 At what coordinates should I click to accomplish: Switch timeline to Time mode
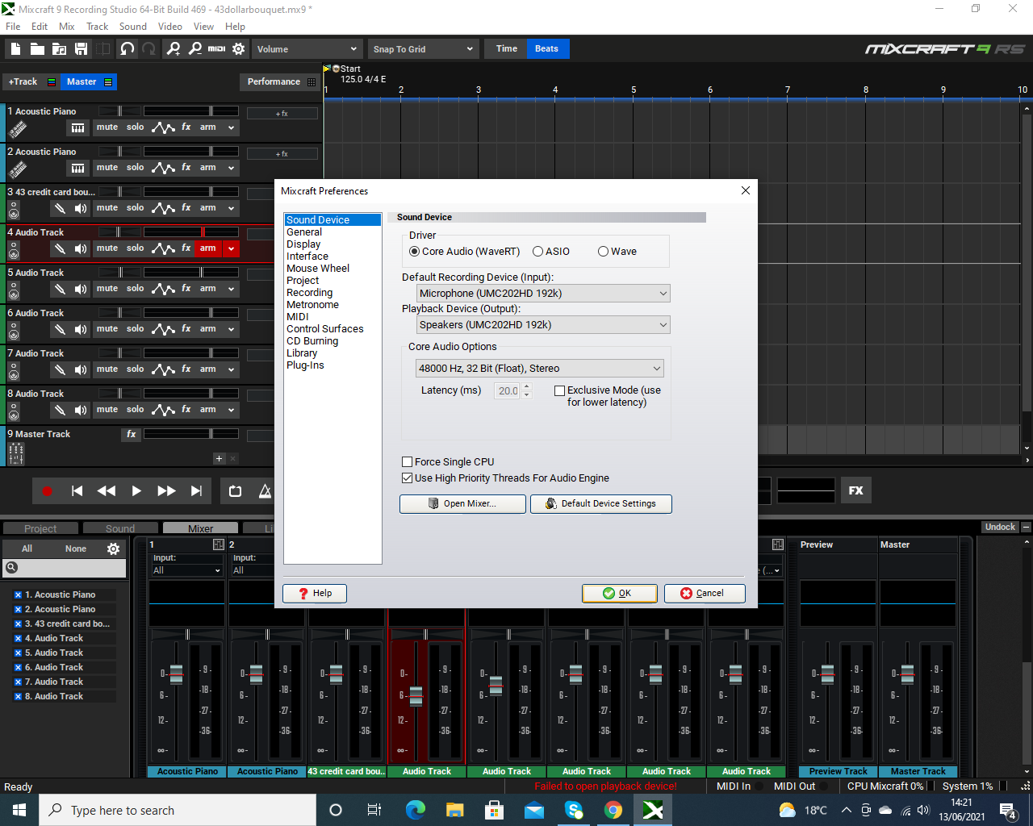pos(507,49)
